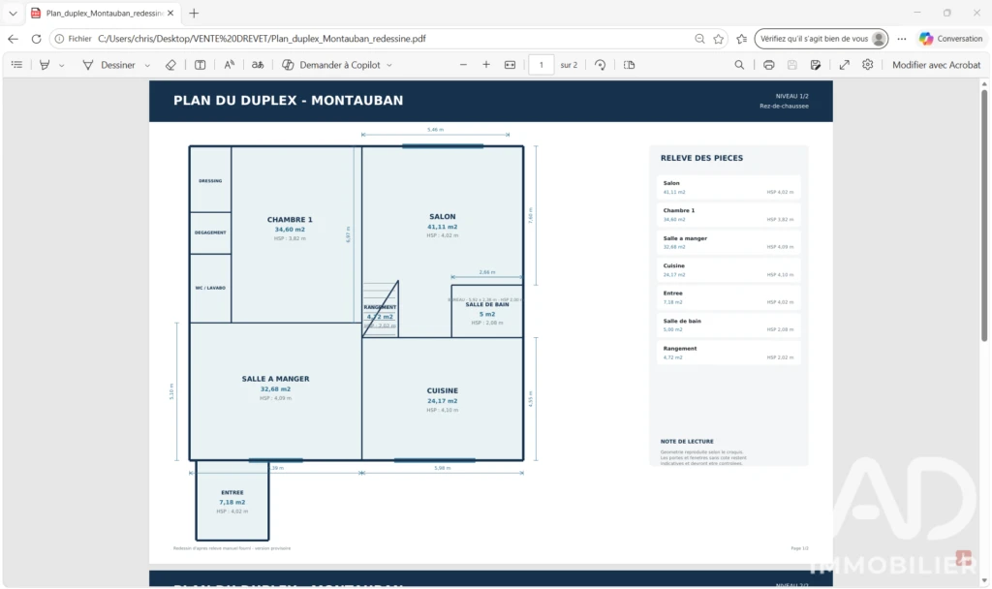Click the "RELEVE DES PIECES" heading
The image size is (992, 589).
701,158
